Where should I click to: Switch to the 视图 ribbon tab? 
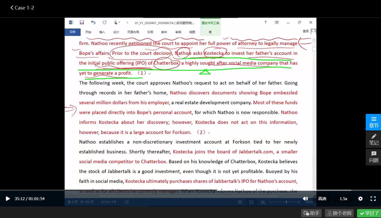192,32
